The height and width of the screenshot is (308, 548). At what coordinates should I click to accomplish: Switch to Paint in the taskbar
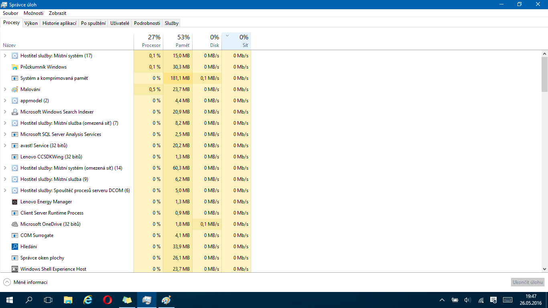(x=166, y=300)
